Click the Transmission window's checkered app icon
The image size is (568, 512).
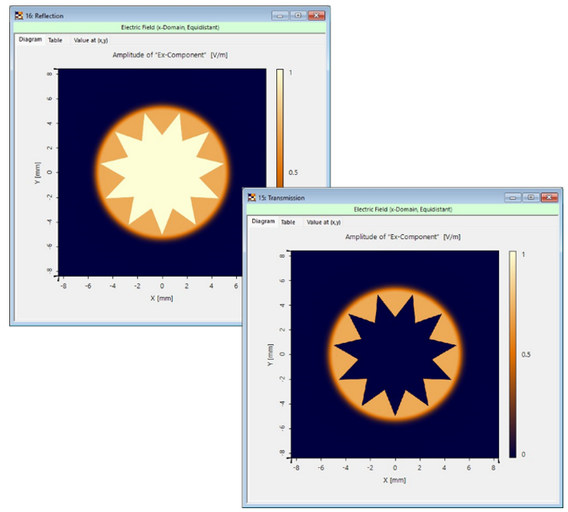point(251,198)
